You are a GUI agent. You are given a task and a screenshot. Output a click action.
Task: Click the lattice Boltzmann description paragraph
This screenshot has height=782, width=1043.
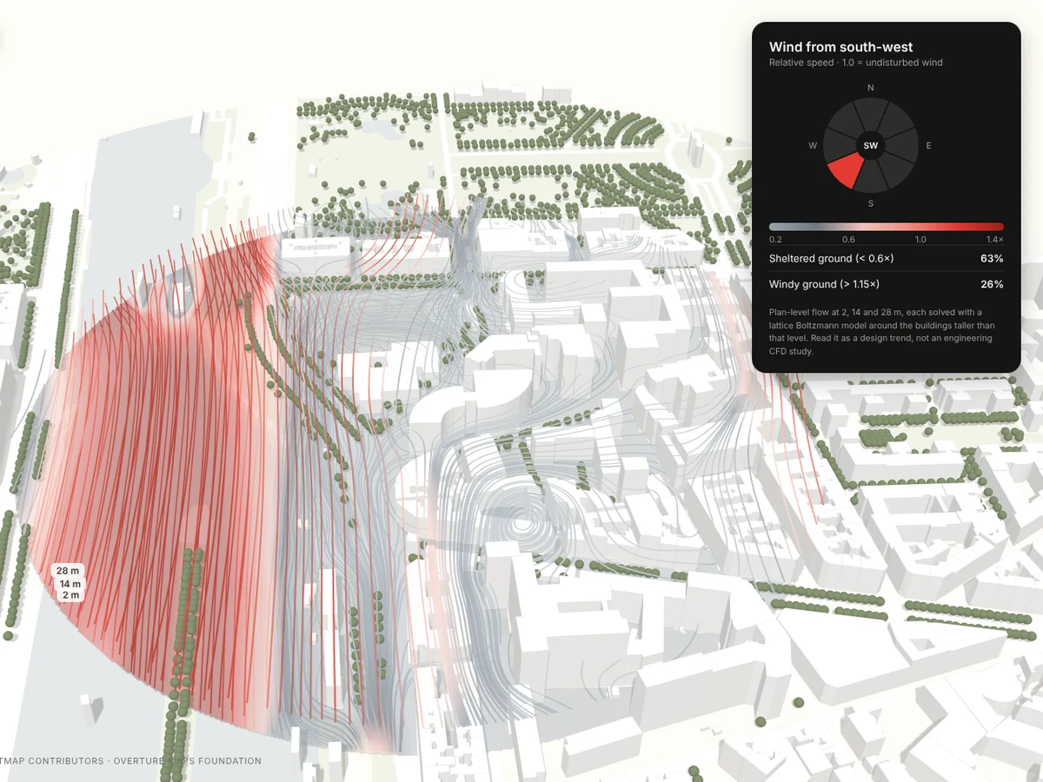point(882,332)
